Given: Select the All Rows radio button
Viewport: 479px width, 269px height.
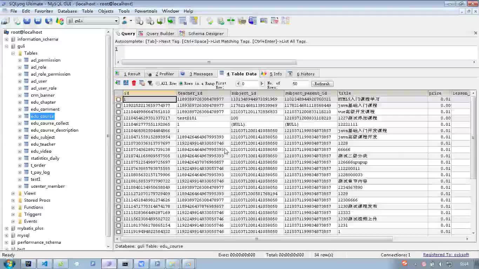Looking at the screenshot, I should coord(158,83).
